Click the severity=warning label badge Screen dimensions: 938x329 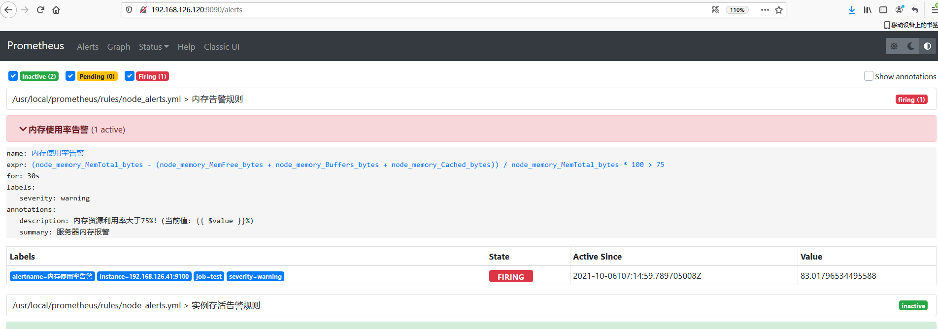pos(255,276)
